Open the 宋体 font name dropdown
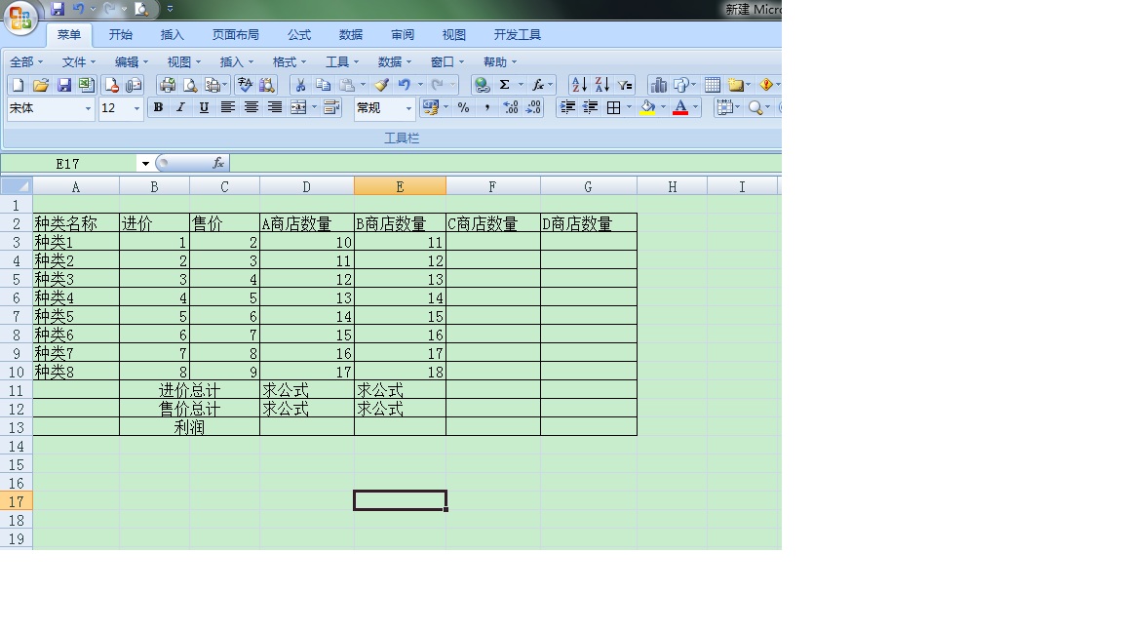This screenshot has height=632, width=1123. (x=88, y=108)
